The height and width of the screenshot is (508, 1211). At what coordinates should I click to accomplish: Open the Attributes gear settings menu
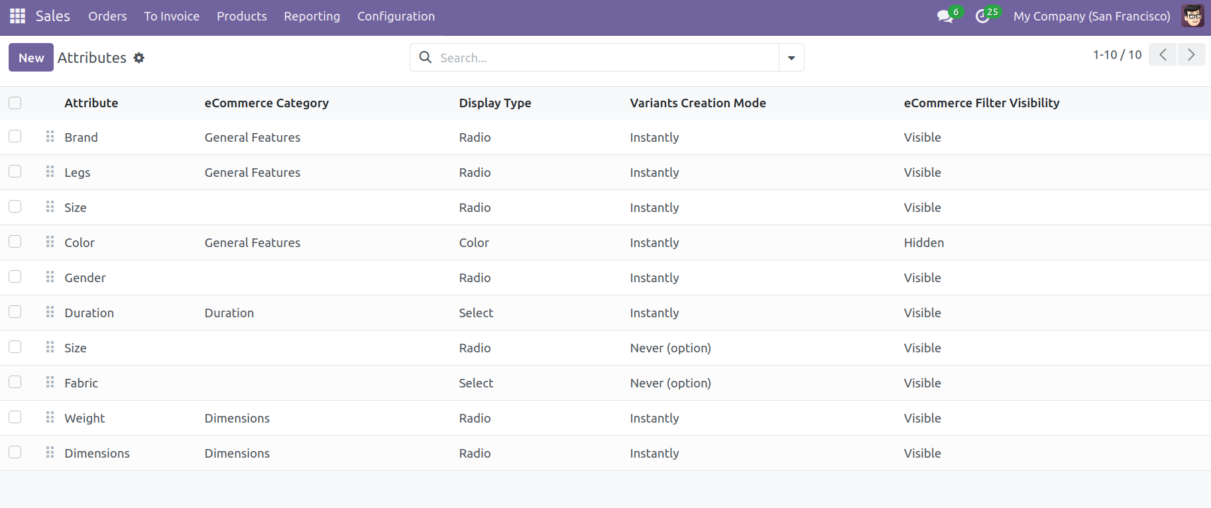139,58
